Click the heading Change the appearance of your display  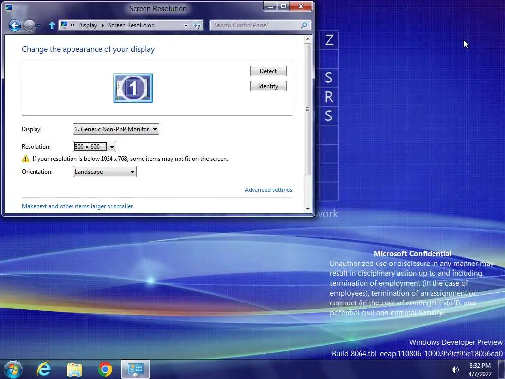[88, 49]
